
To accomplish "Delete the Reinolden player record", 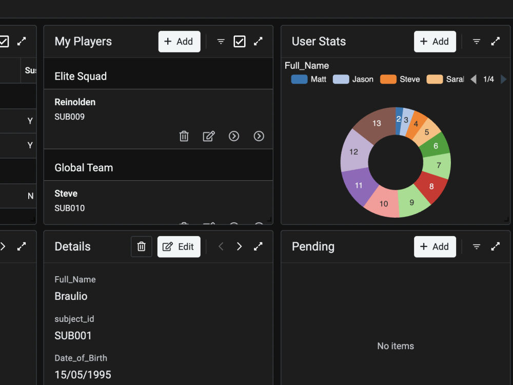I will pyautogui.click(x=184, y=136).
